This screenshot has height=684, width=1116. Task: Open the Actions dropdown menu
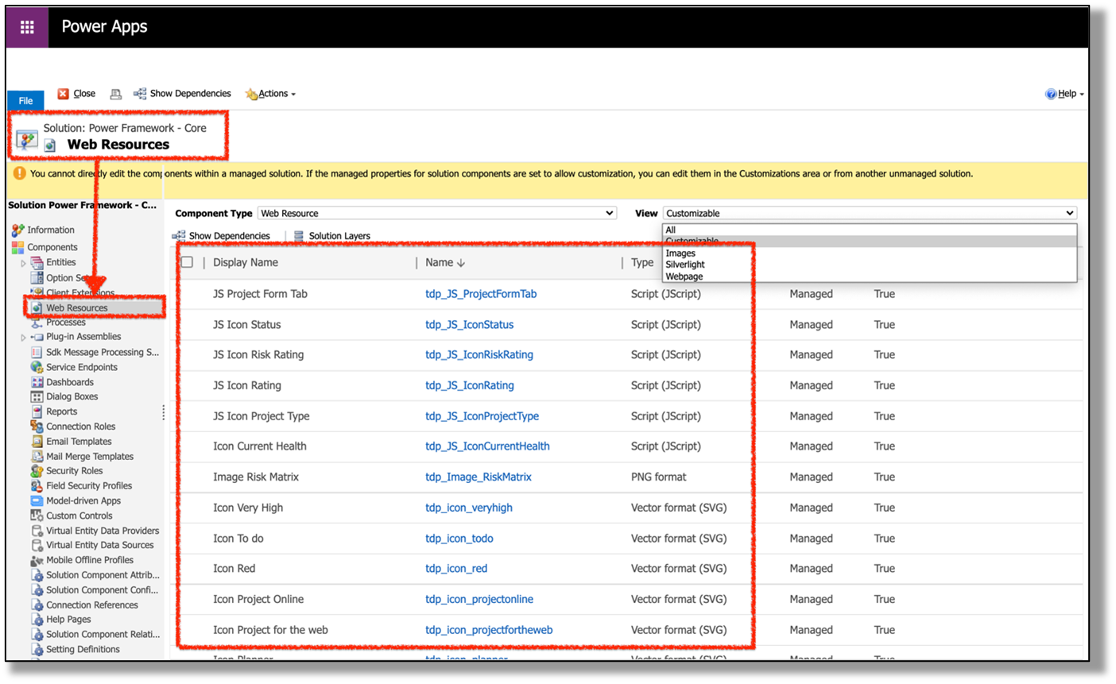[x=270, y=94]
